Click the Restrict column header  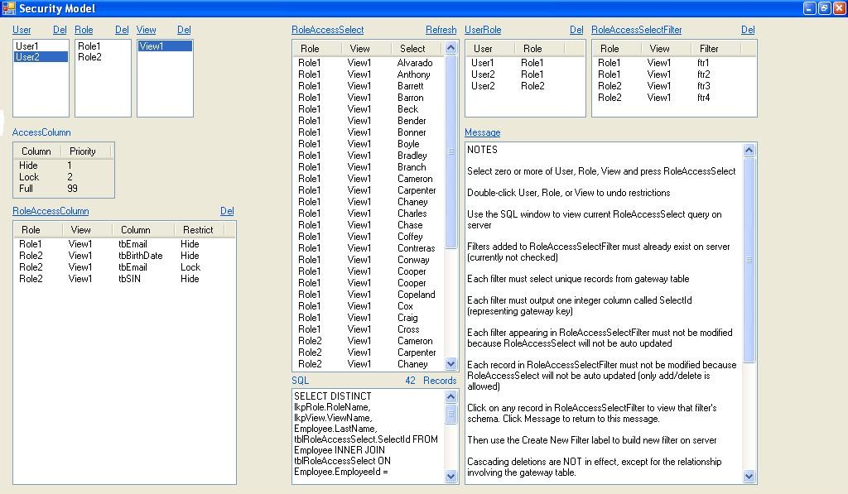198,230
